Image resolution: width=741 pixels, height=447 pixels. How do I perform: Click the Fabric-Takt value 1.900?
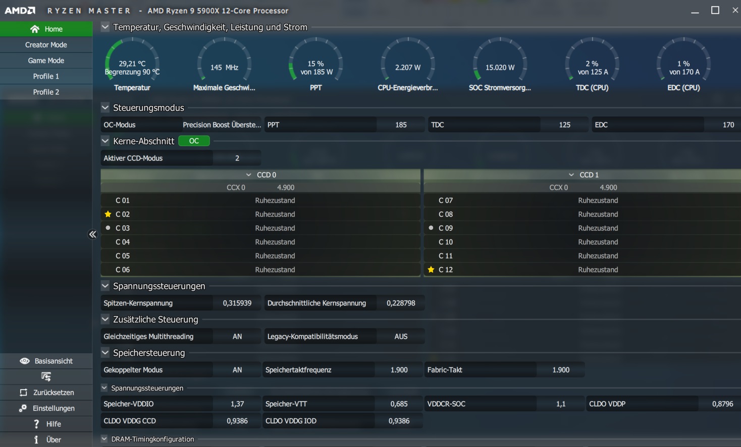point(561,369)
